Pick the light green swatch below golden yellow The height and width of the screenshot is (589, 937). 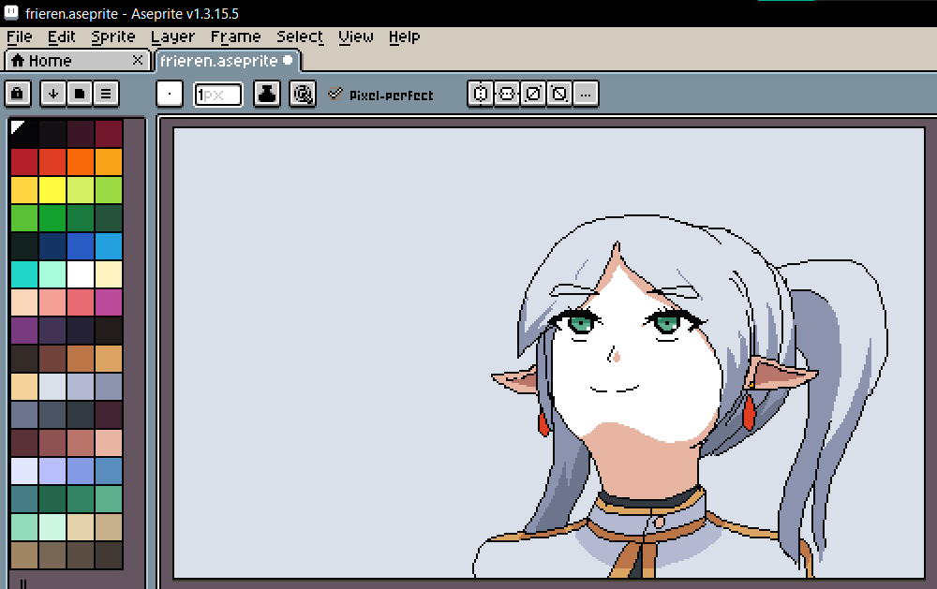pos(24,218)
